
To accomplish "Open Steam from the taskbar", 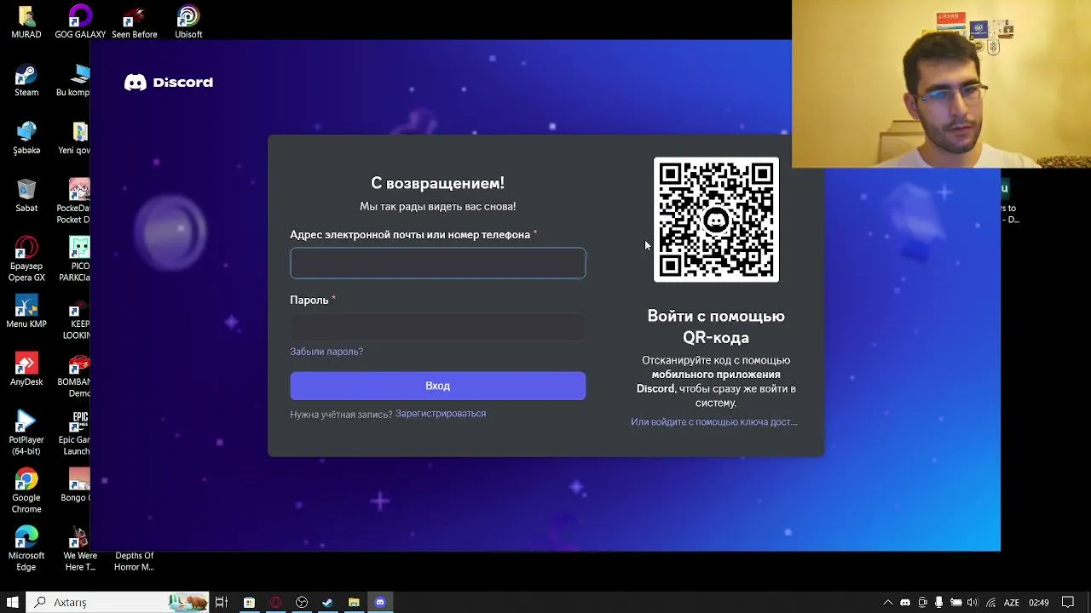I will click(x=327, y=603).
